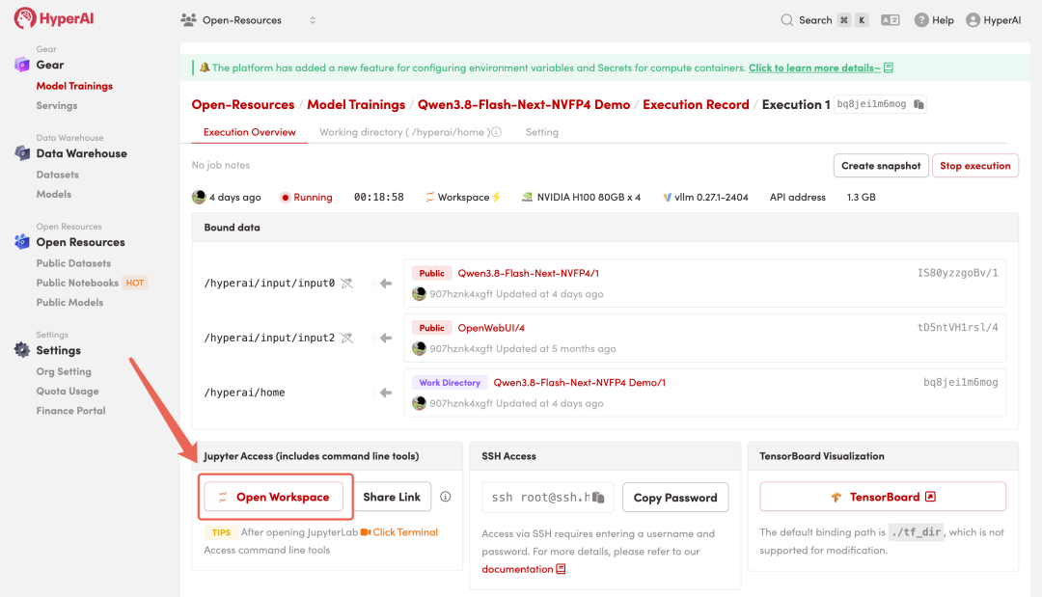Click the Gear section icon in sidebar
The image size is (1042, 597).
pos(22,65)
